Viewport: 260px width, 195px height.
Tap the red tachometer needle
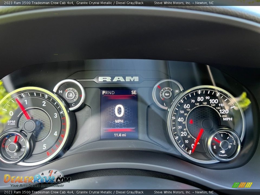[x=23, y=109]
